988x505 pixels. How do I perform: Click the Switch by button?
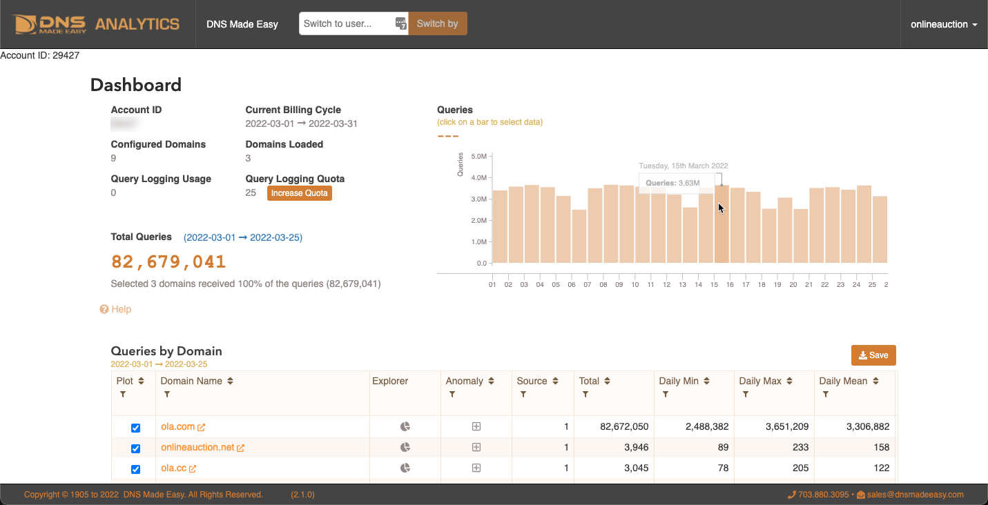click(x=438, y=23)
